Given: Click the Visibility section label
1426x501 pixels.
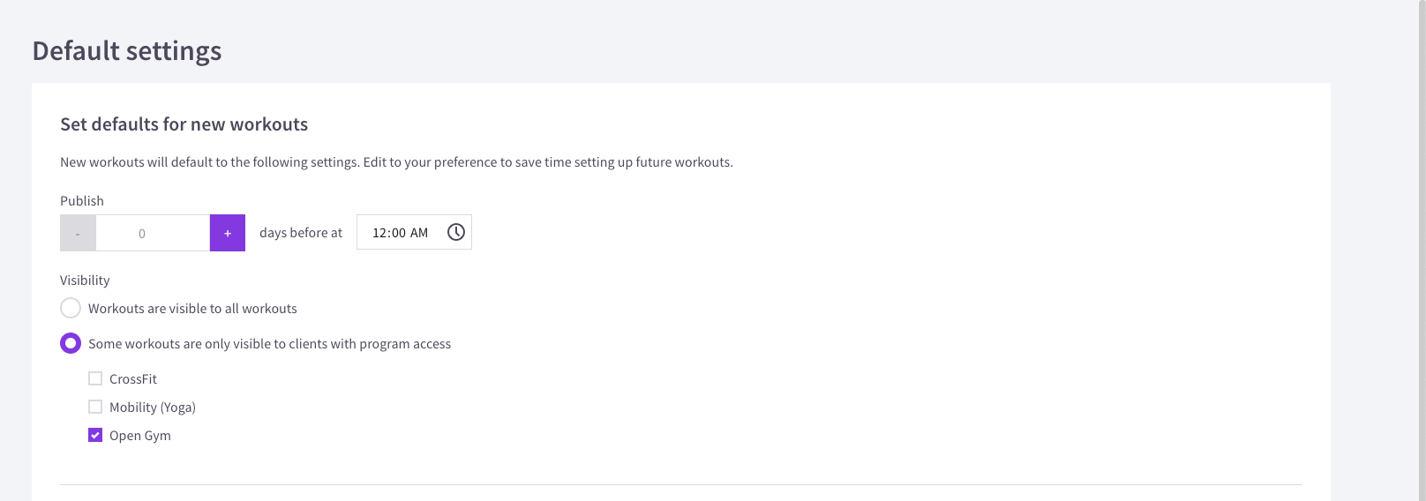Looking at the screenshot, I should pos(85,280).
